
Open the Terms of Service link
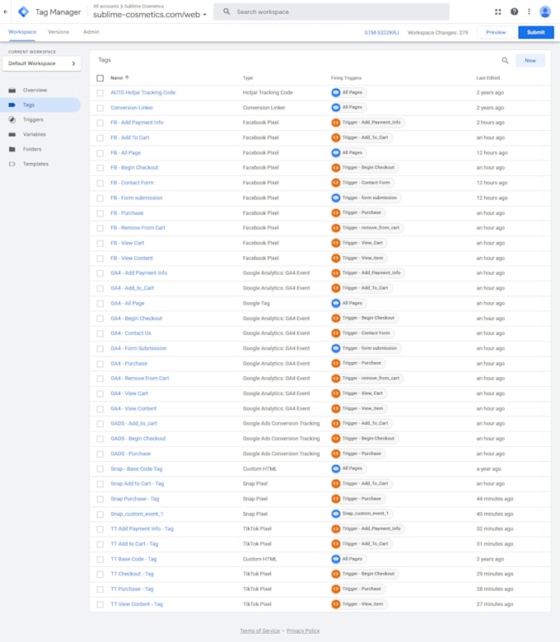(259, 631)
